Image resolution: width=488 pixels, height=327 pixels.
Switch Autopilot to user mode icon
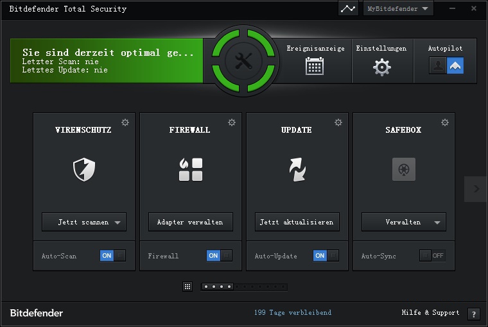tap(438, 65)
